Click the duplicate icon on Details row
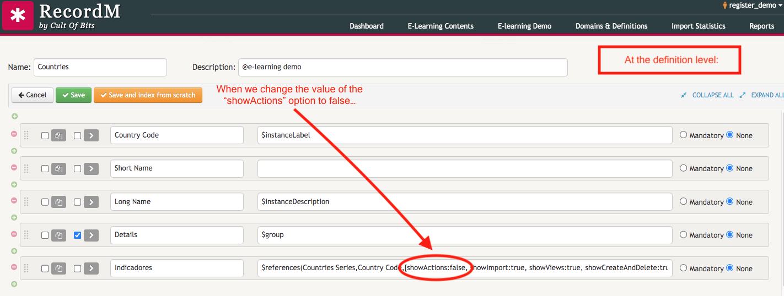Image resolution: width=784 pixels, height=296 pixels. [x=58, y=235]
